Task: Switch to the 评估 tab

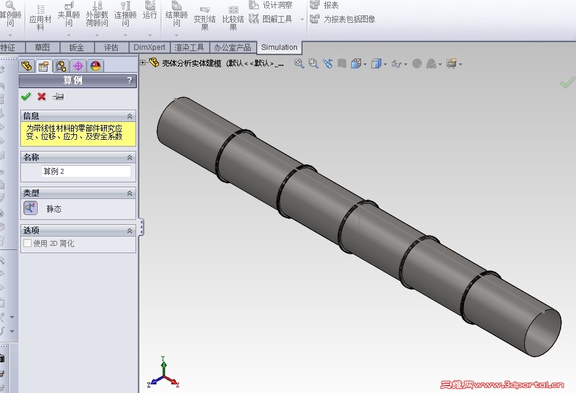Action: [111, 47]
